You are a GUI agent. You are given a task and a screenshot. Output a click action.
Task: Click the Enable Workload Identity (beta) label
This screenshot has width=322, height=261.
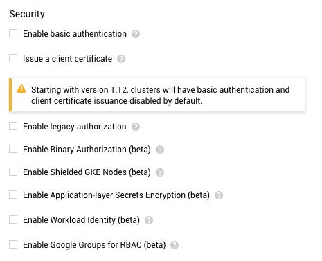click(x=81, y=220)
